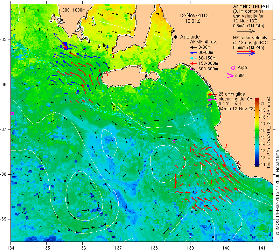Click the HF radar red-blue scale arrows
This screenshot has height=252, width=280.
pyautogui.click(x=246, y=52)
